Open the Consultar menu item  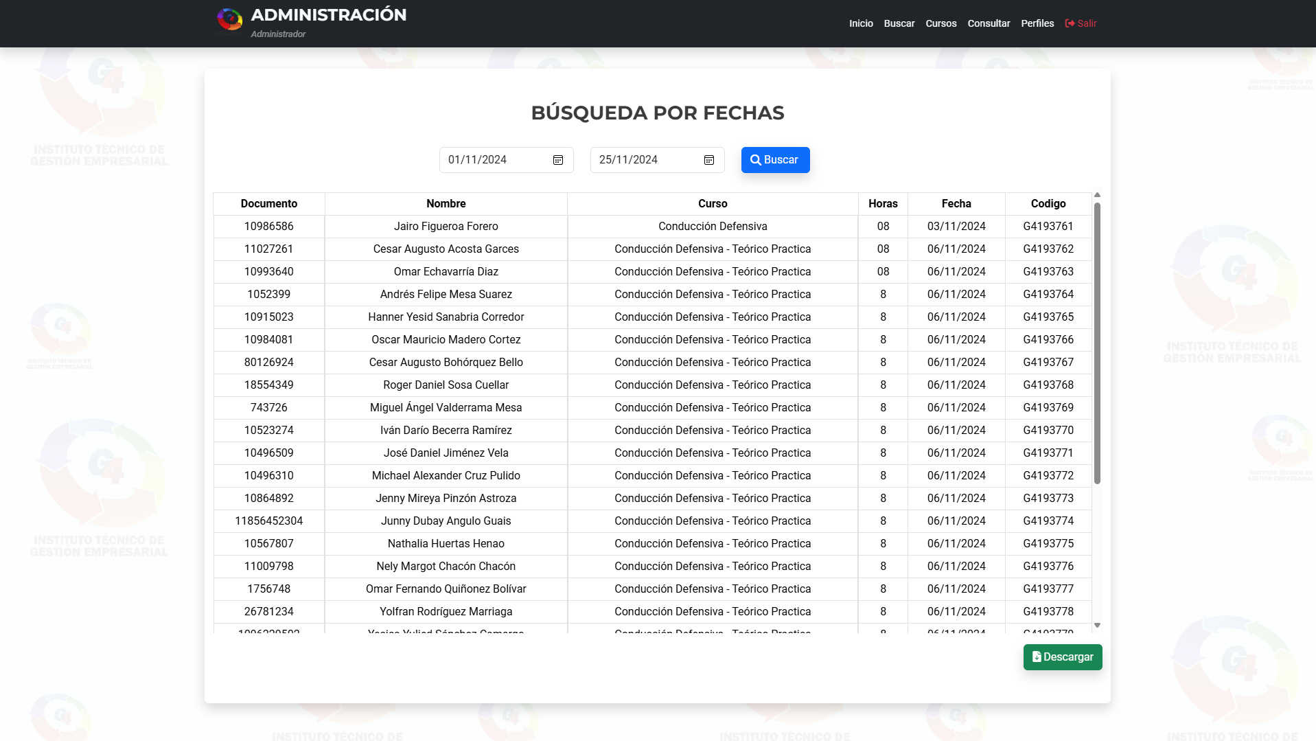(x=989, y=23)
